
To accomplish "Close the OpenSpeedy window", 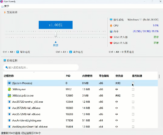I will coord(160,1).
